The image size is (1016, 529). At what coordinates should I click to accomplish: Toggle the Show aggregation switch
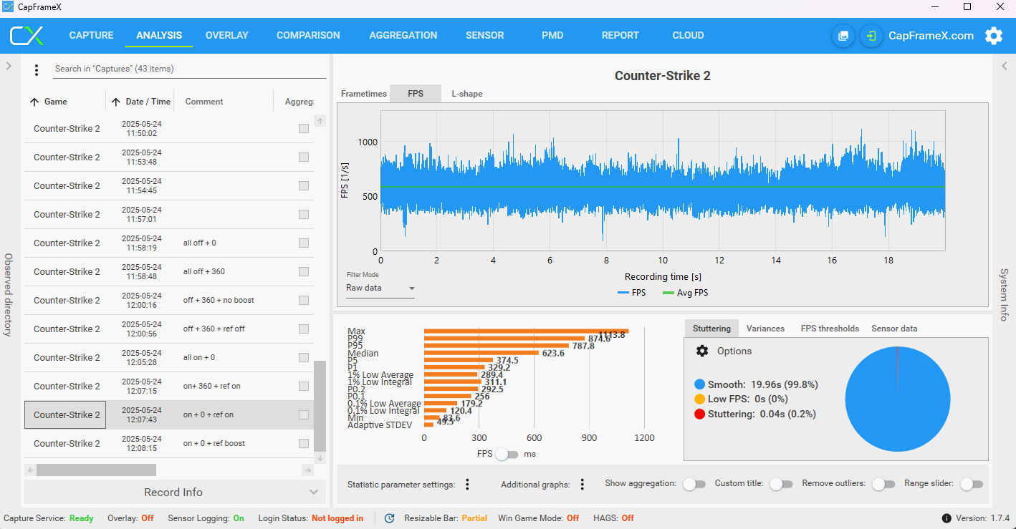coord(694,484)
